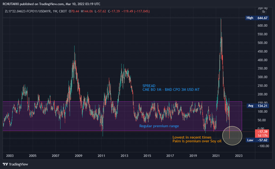This screenshot has width=275, height=169.
Task: Click the 2011 label on time axis
Action: pyautogui.click(x=101, y=156)
